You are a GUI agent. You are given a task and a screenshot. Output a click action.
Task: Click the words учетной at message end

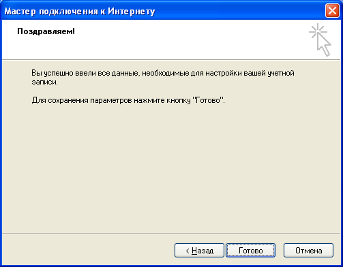pyautogui.click(x=281, y=73)
